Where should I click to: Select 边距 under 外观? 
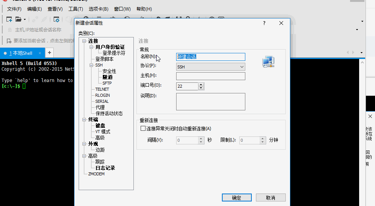click(100, 150)
